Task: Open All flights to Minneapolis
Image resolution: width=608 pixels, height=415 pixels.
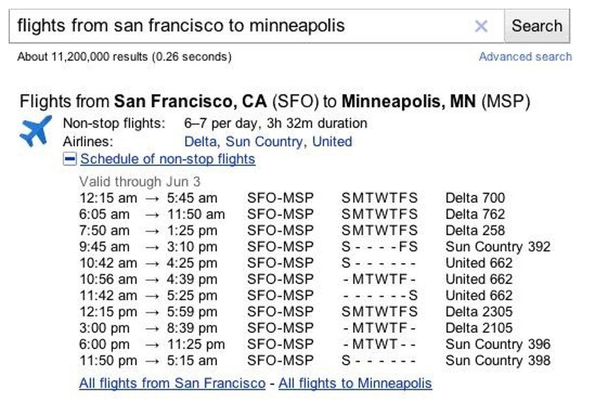Action: coord(355,383)
